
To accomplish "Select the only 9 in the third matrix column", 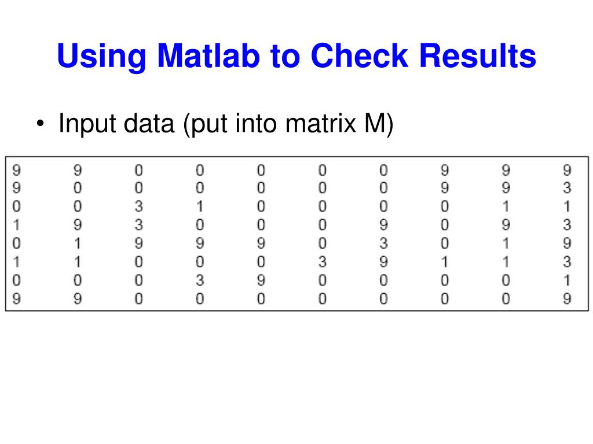I will click(138, 243).
